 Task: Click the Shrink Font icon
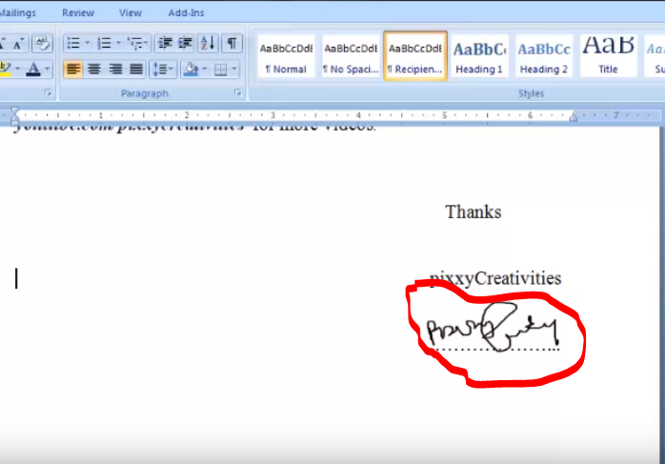[x=17, y=43]
